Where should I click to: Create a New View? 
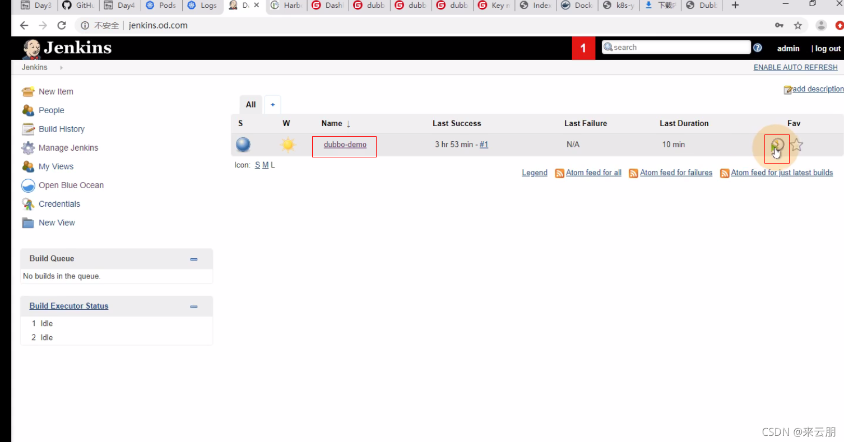pos(57,222)
